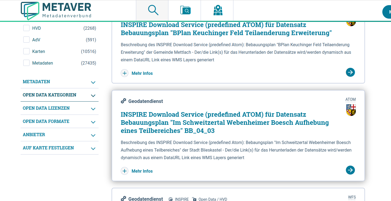The width and height of the screenshot is (391, 201).
Task: Click plus icon beside Mehr Infos in Schweitzertal card
Action: 125,171
